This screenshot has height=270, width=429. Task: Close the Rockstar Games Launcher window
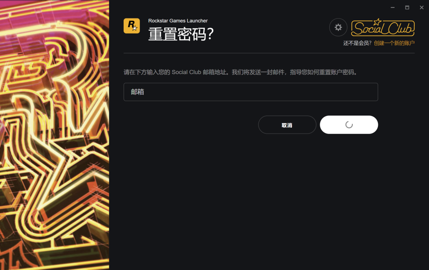pos(421,8)
